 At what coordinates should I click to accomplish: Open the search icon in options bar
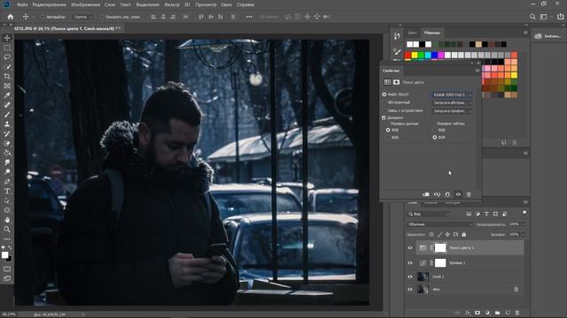[532, 17]
